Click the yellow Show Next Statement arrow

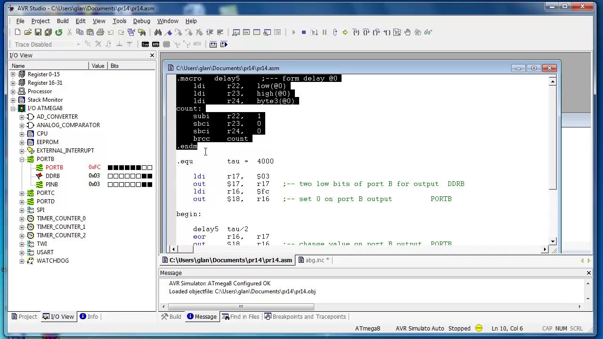point(345,32)
